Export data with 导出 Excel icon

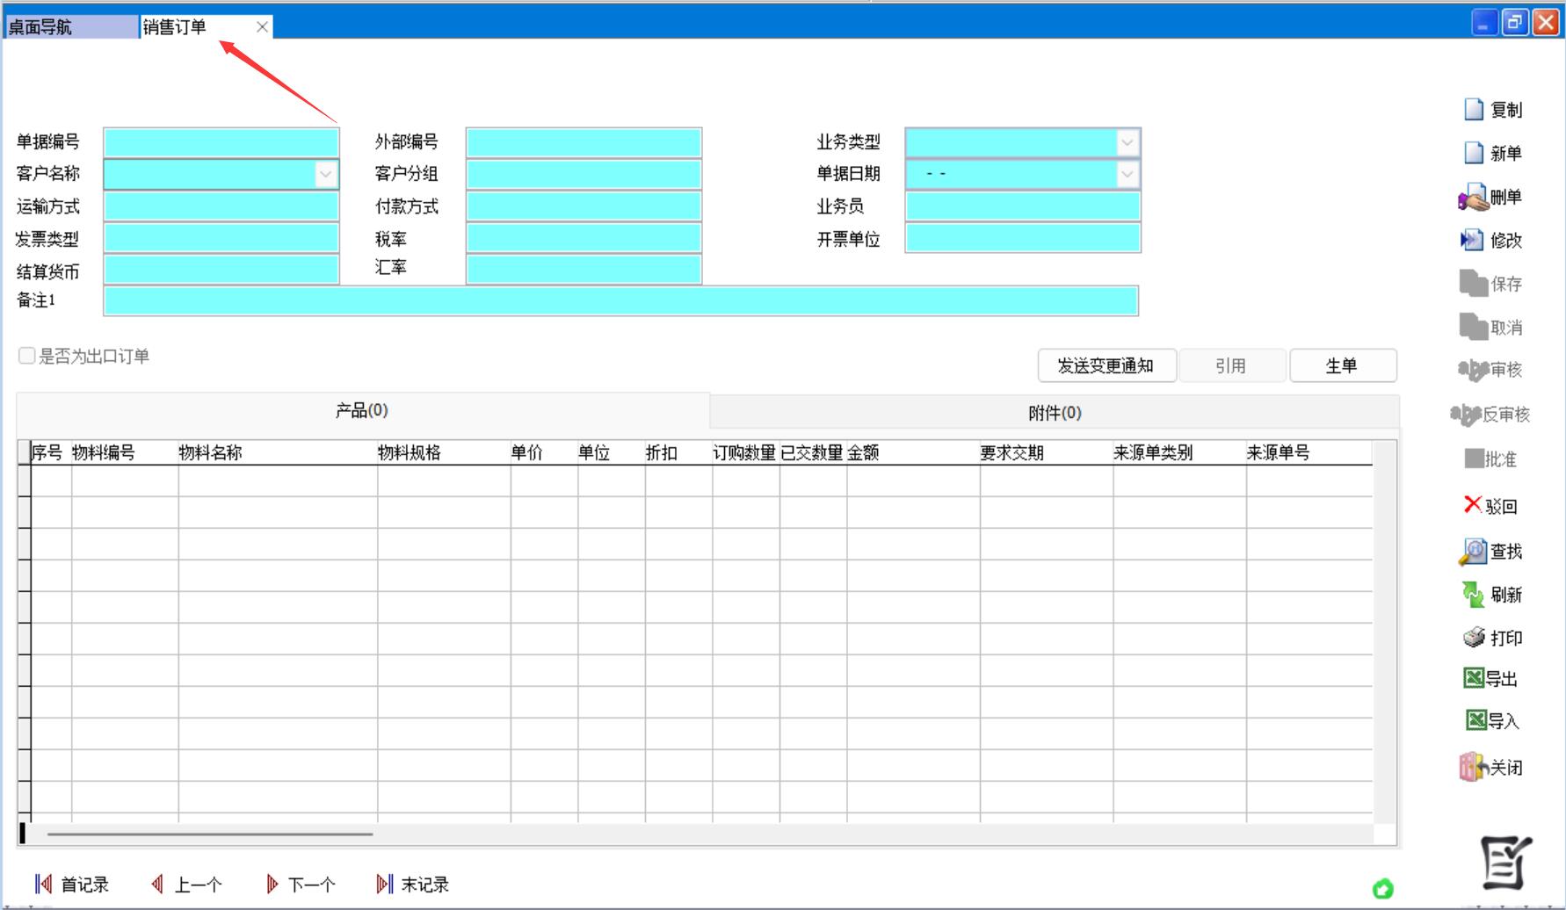tap(1474, 678)
